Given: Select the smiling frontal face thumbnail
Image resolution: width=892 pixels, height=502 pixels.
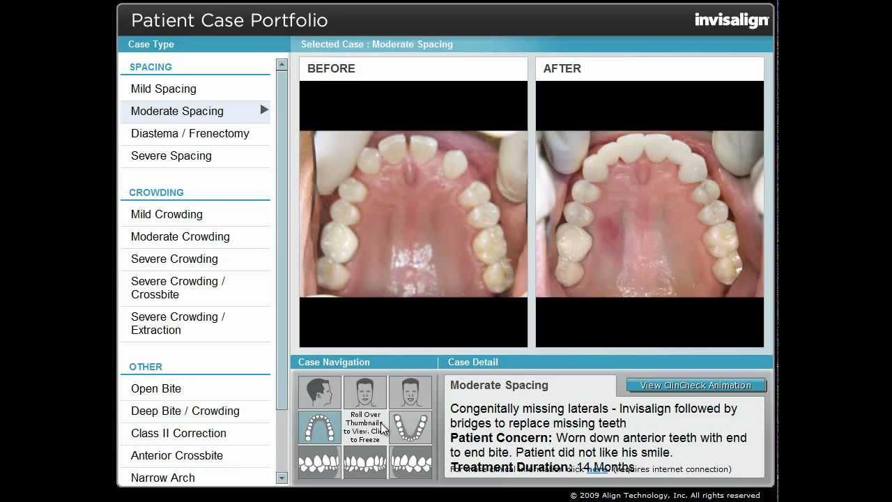Looking at the screenshot, I should click(x=410, y=392).
